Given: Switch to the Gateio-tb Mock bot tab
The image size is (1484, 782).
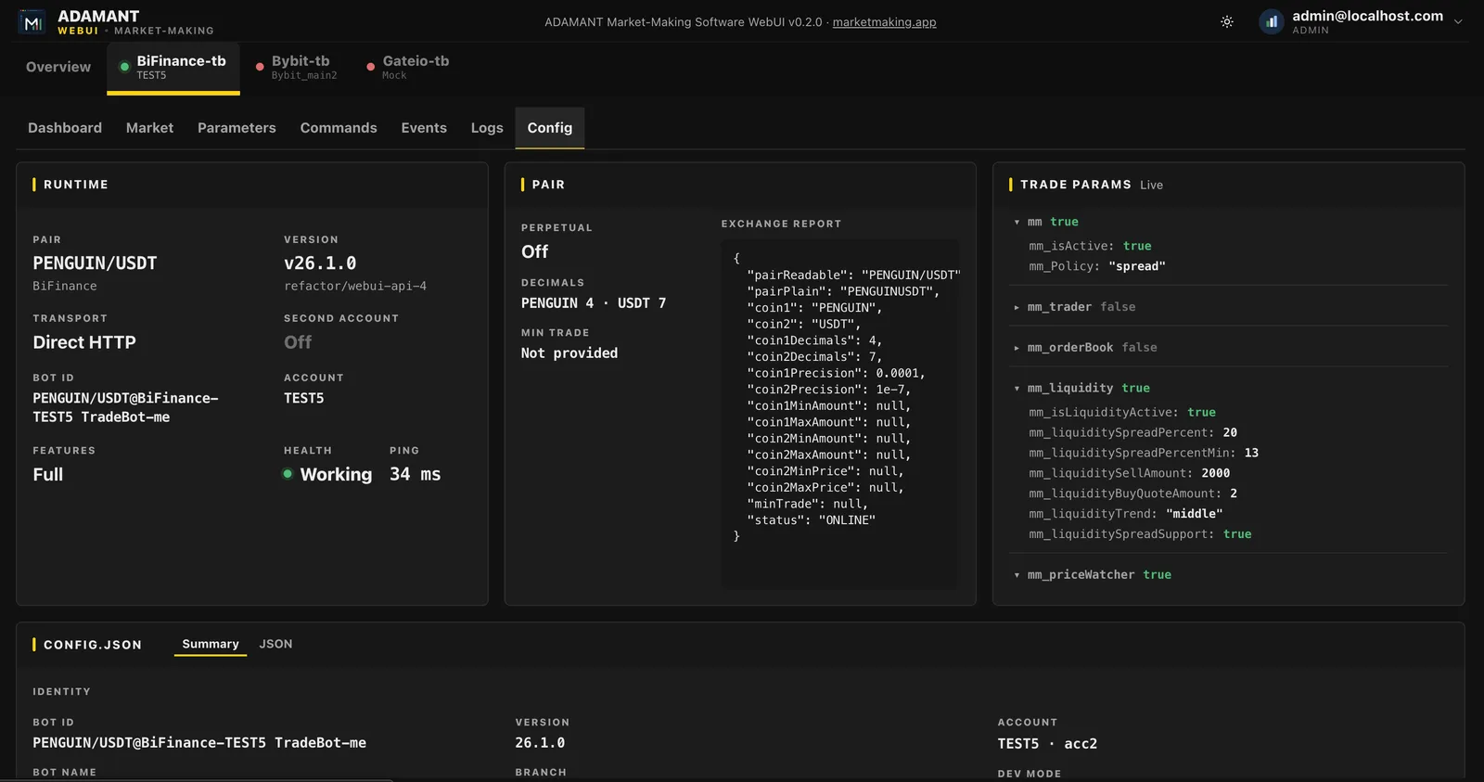Looking at the screenshot, I should [408, 67].
